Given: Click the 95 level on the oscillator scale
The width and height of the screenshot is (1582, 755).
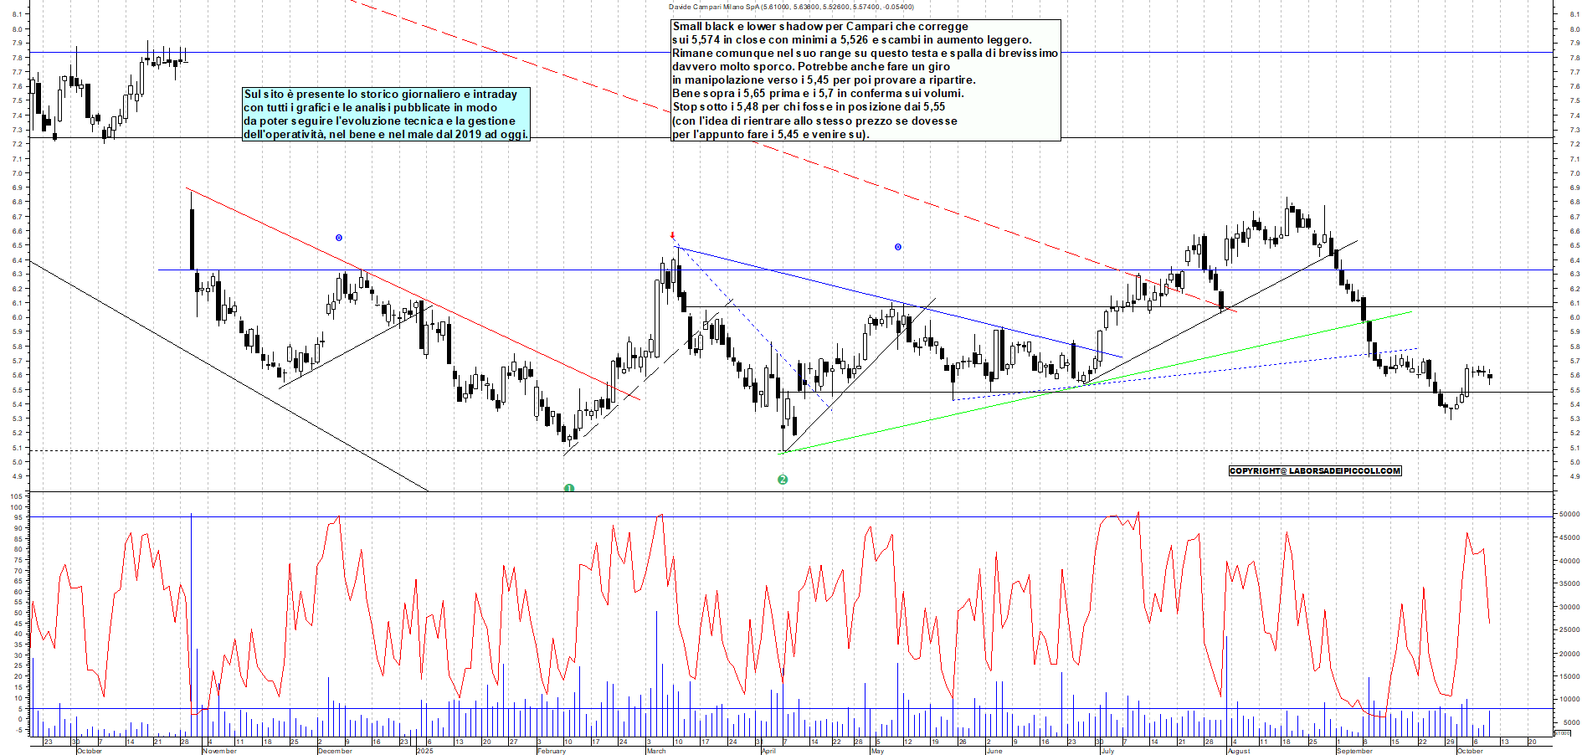Looking at the screenshot, I should coord(17,517).
